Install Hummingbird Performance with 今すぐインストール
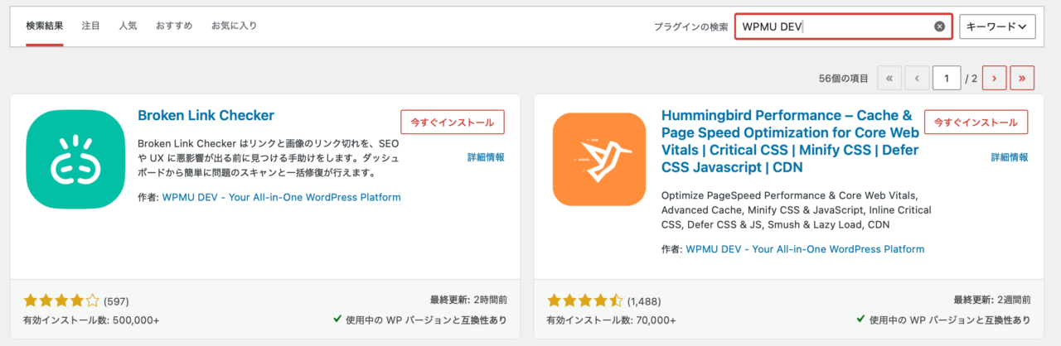1061x346 pixels. 976,122
